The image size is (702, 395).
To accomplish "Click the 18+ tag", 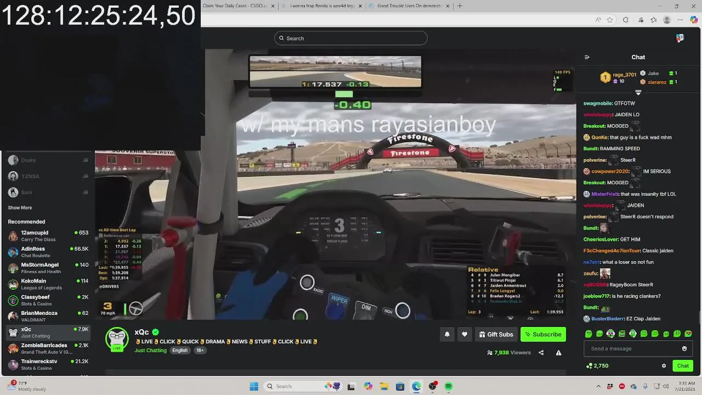I will [200, 351].
